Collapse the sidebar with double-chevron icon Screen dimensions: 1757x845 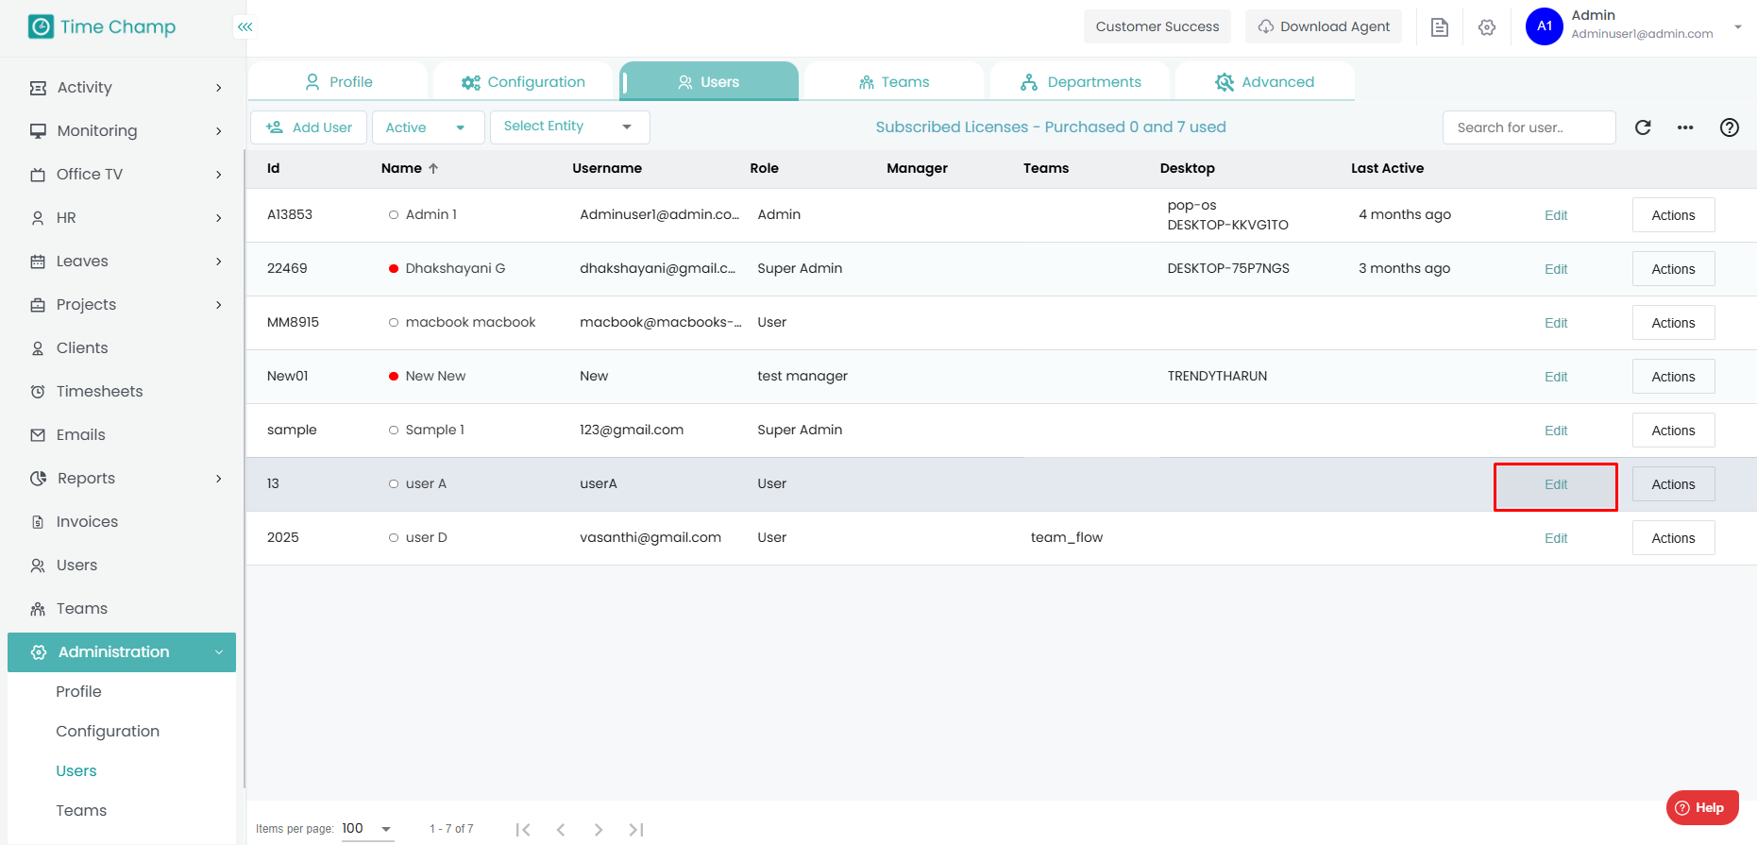click(x=245, y=27)
